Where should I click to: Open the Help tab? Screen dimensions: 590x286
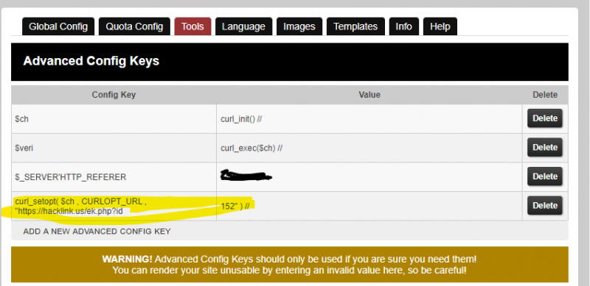(440, 26)
